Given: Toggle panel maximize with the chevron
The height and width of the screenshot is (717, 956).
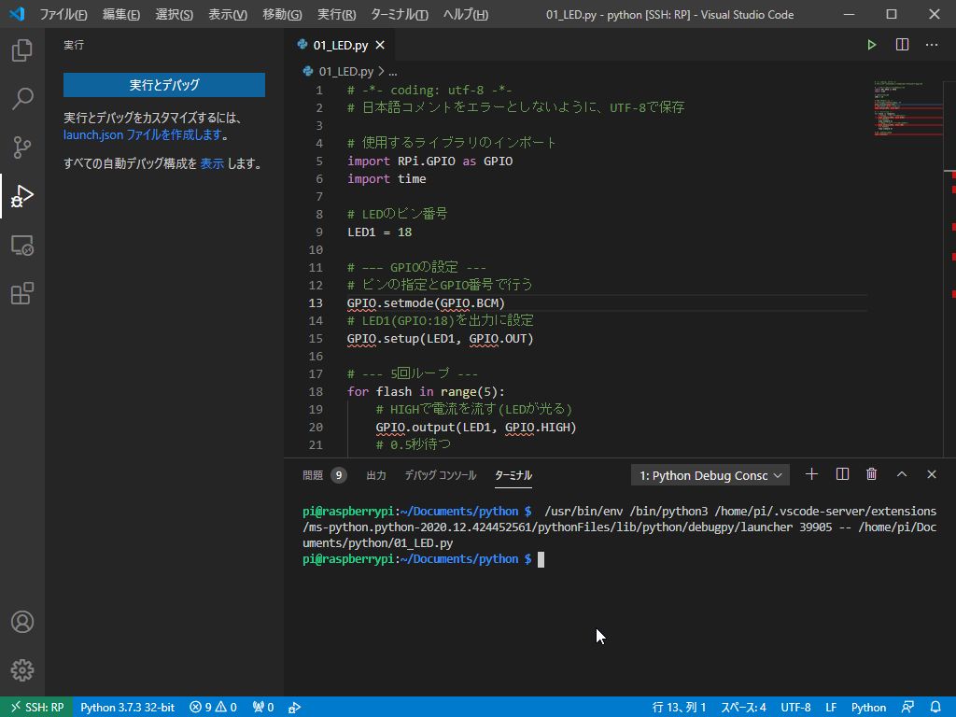Looking at the screenshot, I should [x=902, y=474].
